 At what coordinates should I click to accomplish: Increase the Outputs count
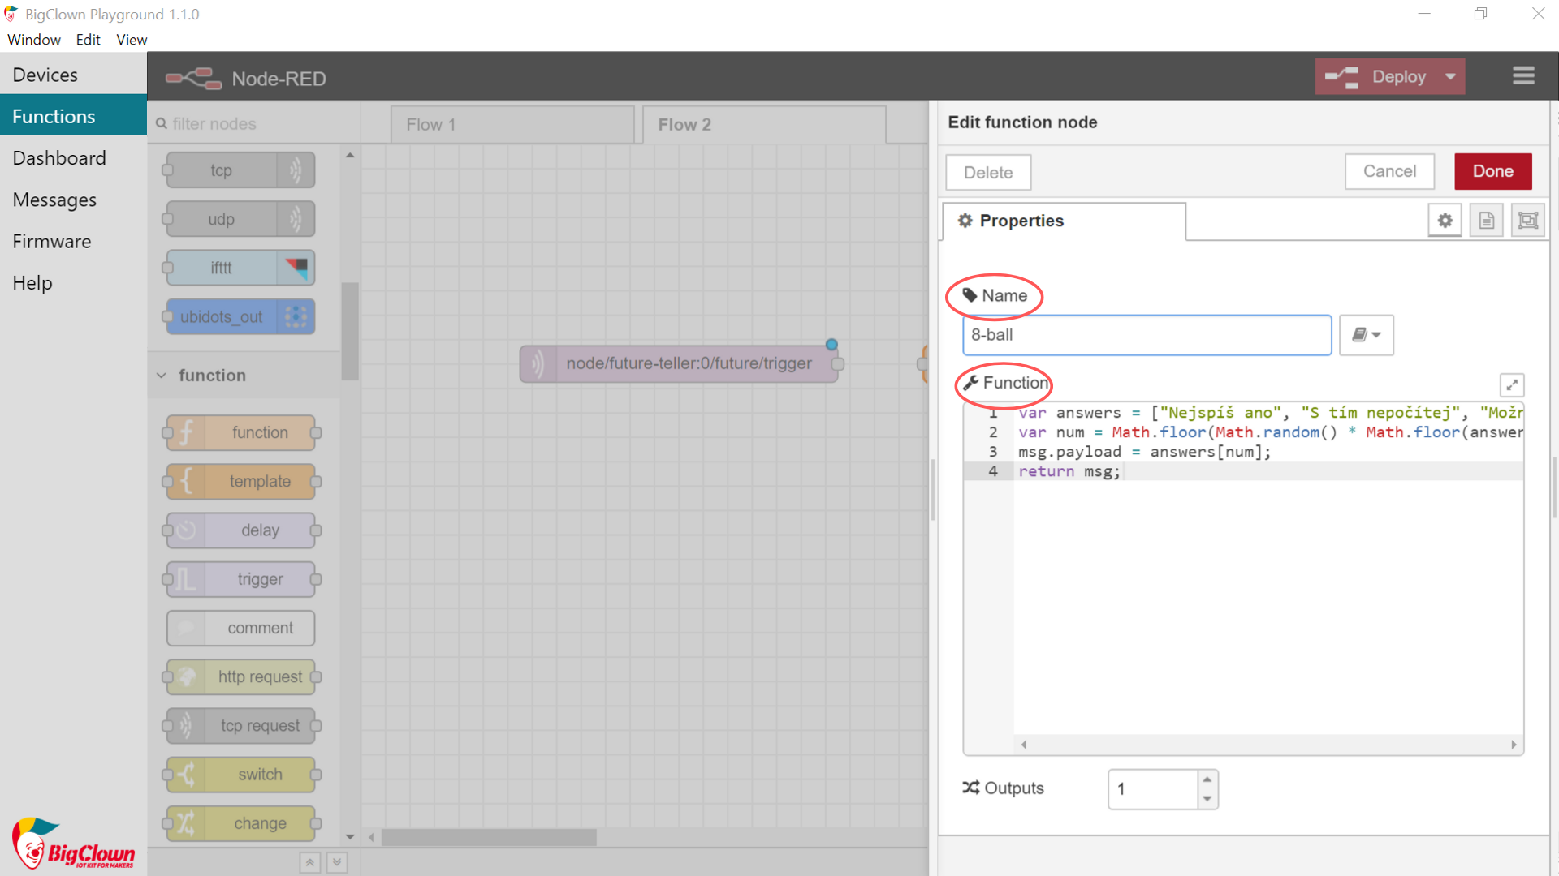click(x=1207, y=779)
